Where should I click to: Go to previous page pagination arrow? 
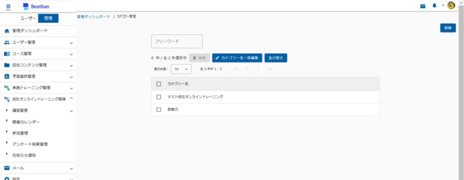click(247, 69)
